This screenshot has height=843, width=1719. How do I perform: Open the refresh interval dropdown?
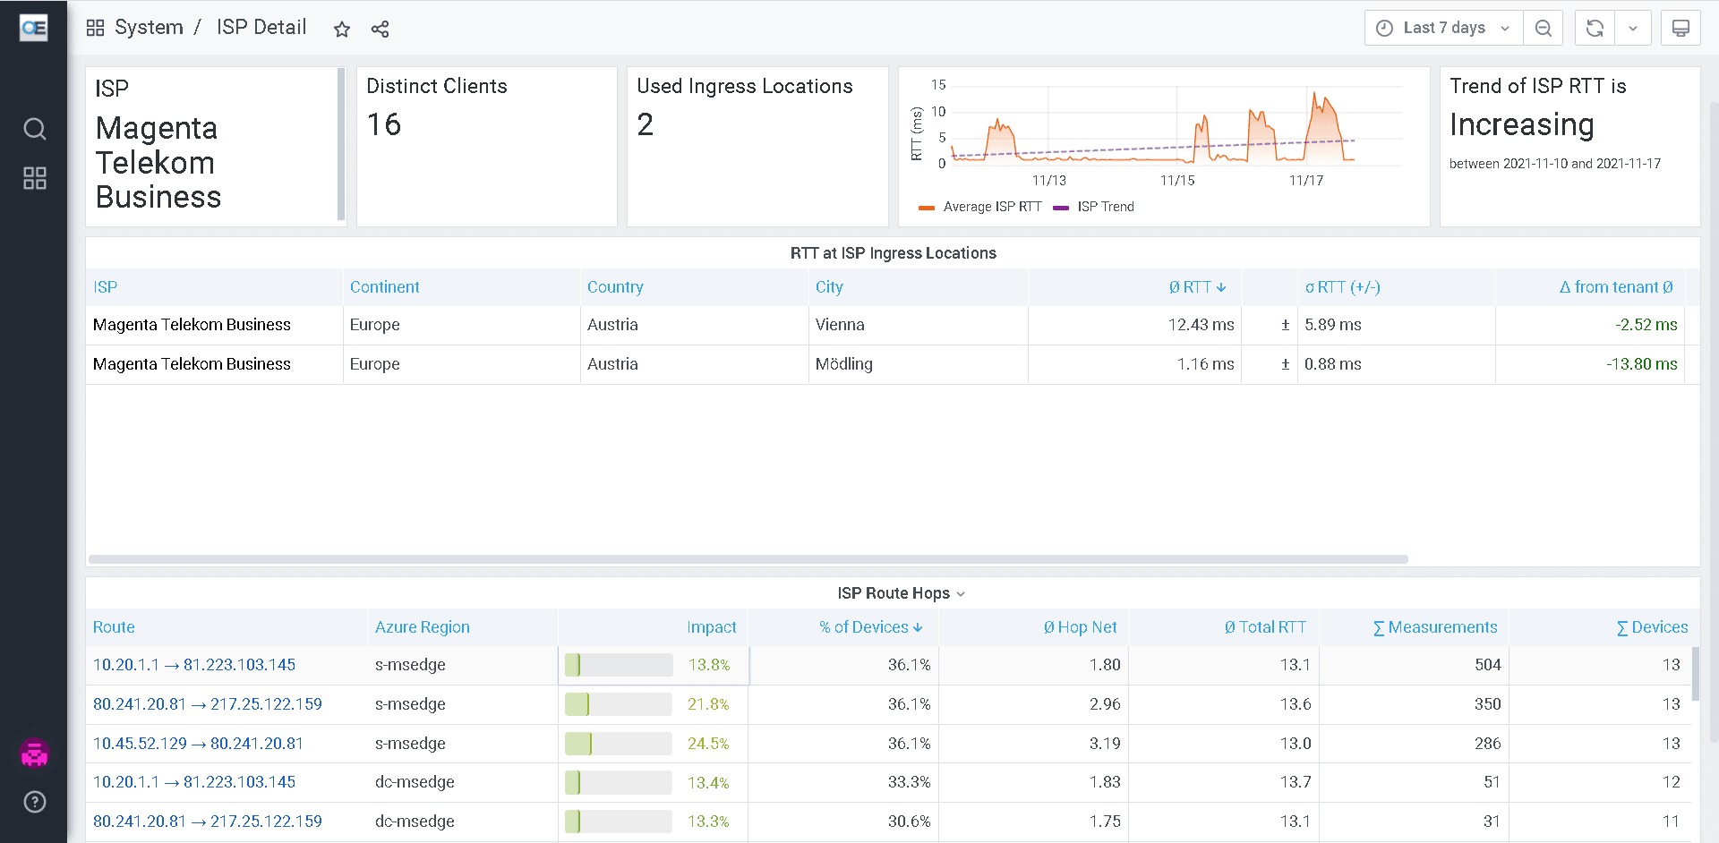[x=1633, y=28]
